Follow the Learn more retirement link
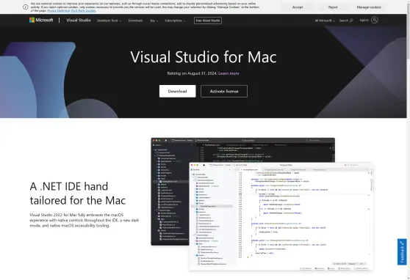 229,73
